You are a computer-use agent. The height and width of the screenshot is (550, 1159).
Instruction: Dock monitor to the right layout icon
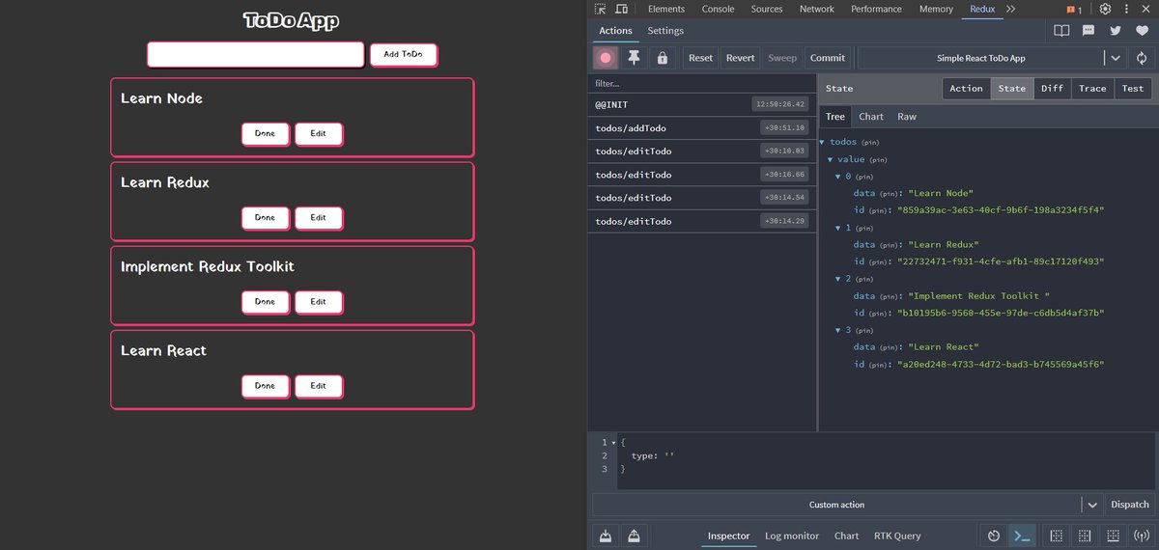1085,536
